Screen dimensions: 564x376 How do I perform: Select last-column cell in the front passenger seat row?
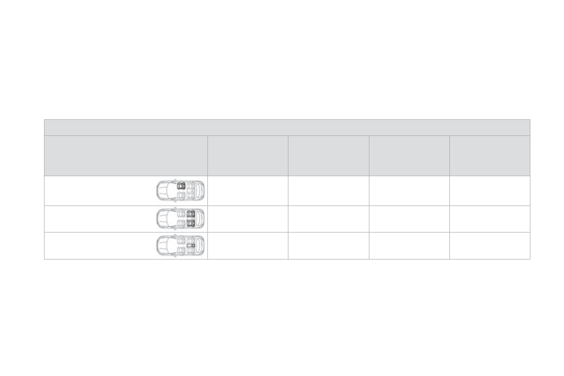(x=490, y=191)
